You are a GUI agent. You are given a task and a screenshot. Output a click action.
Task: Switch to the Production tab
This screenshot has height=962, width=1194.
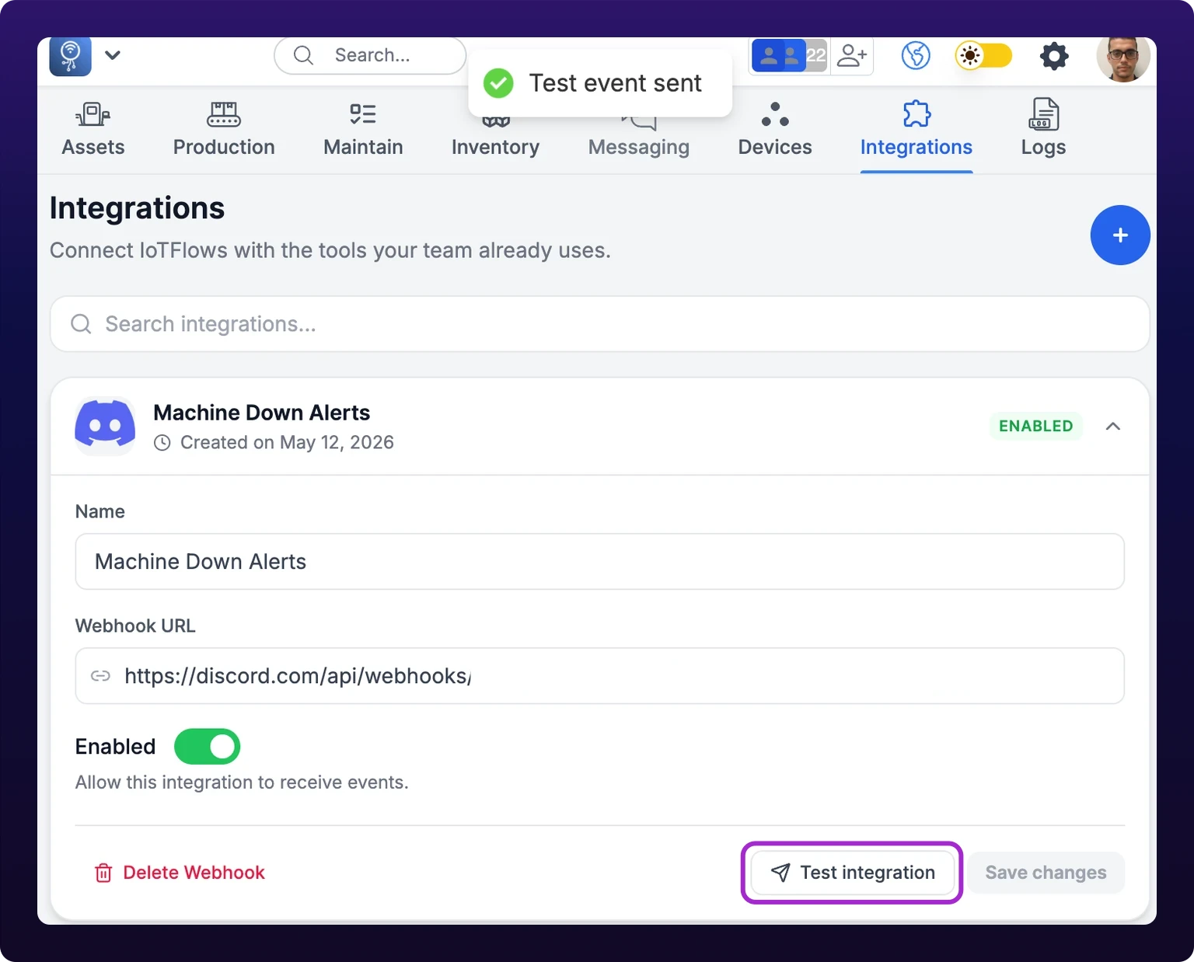click(x=224, y=129)
